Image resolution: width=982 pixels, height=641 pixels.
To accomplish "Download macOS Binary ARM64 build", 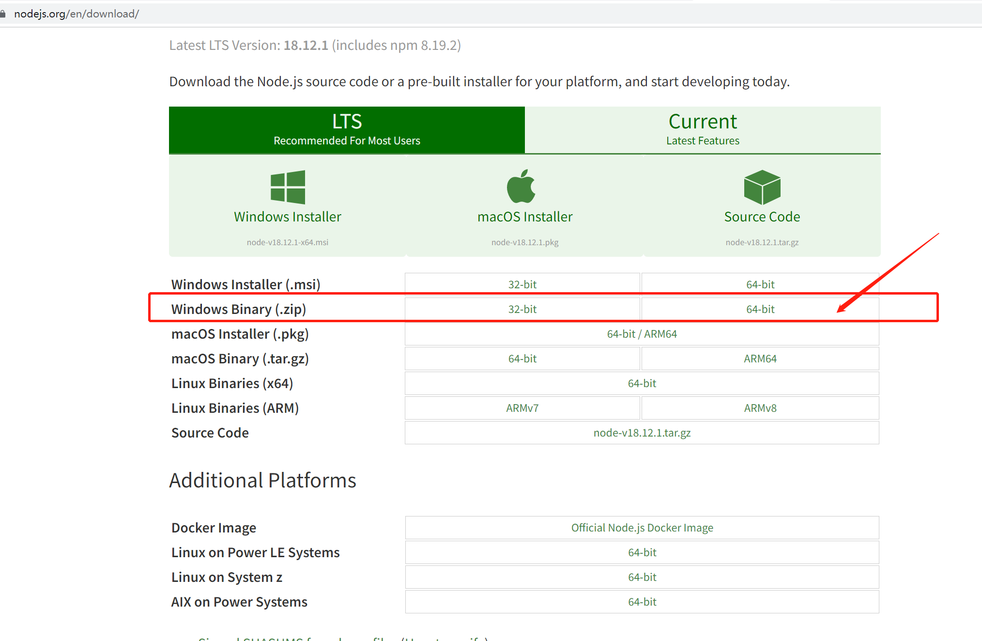I will click(760, 359).
